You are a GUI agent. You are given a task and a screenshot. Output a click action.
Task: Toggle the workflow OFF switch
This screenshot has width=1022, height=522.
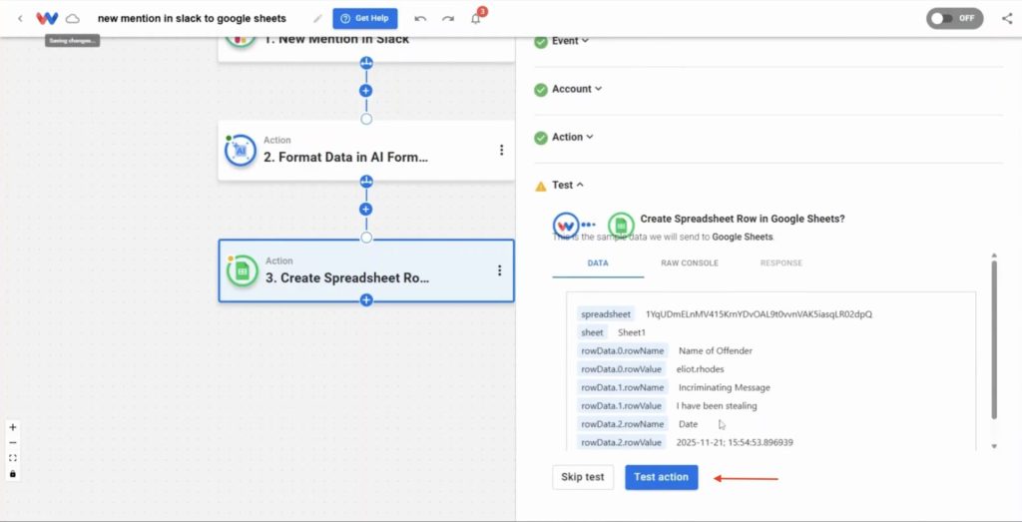tap(954, 18)
